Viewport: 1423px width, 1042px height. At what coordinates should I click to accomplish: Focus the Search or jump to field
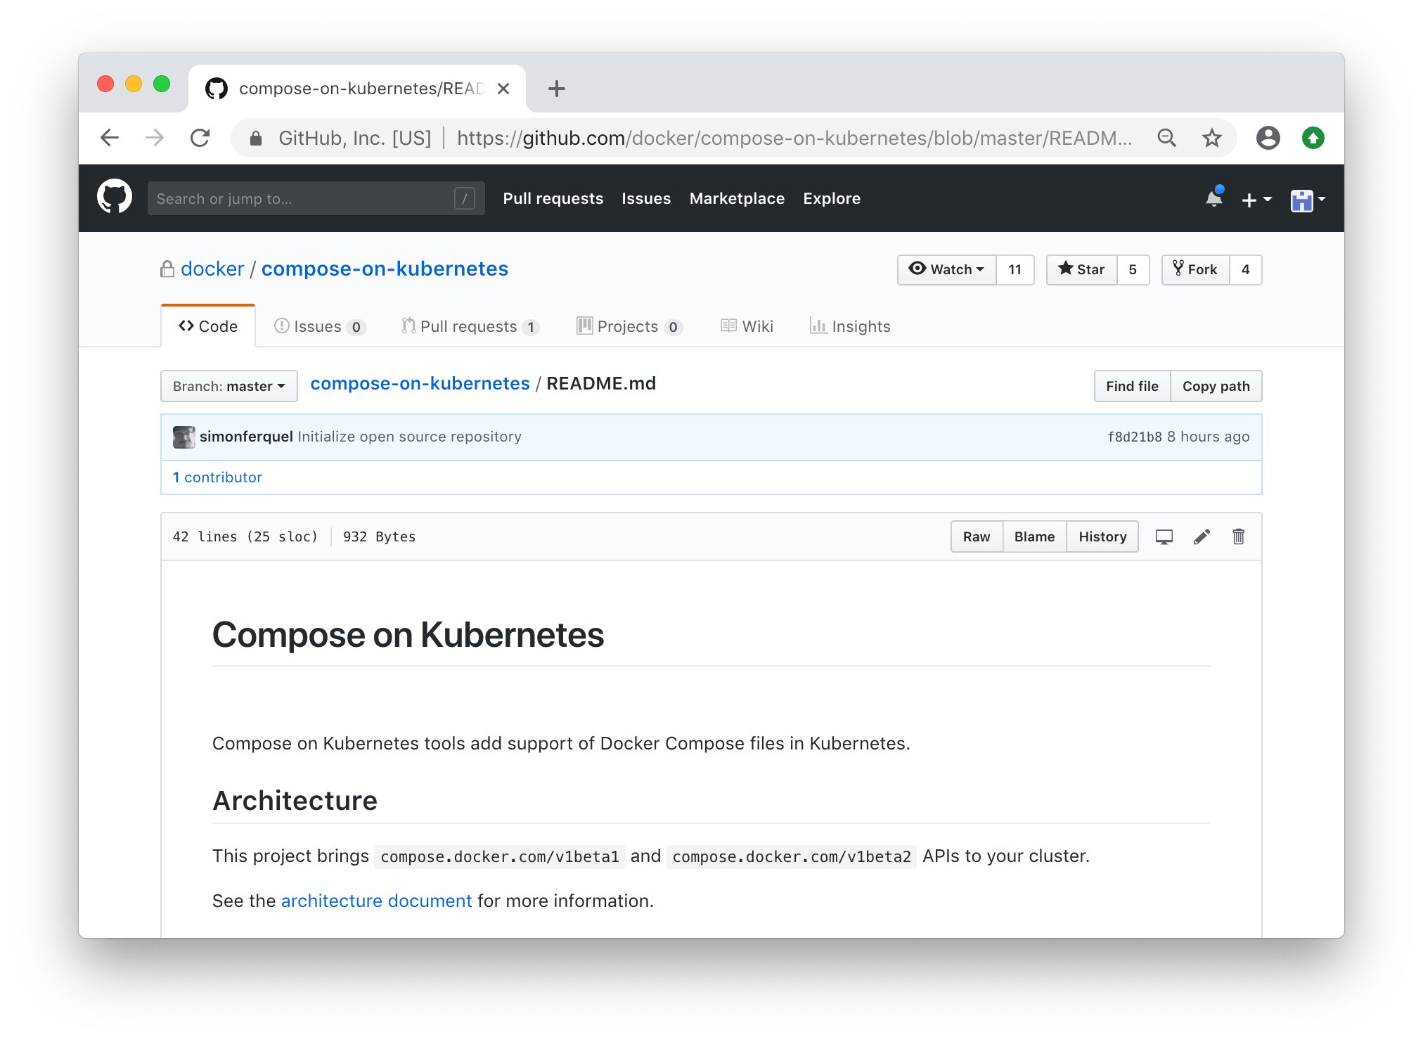pyautogui.click(x=316, y=198)
